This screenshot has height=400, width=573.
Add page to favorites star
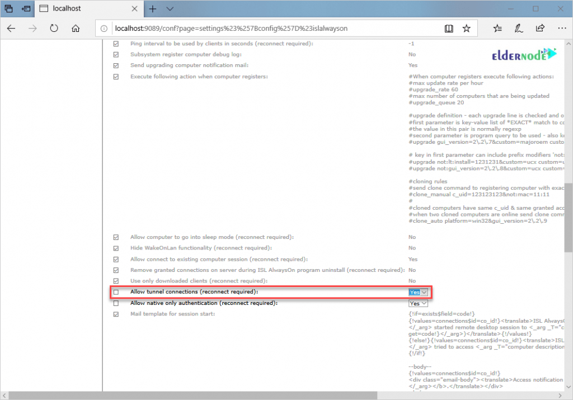(467, 29)
